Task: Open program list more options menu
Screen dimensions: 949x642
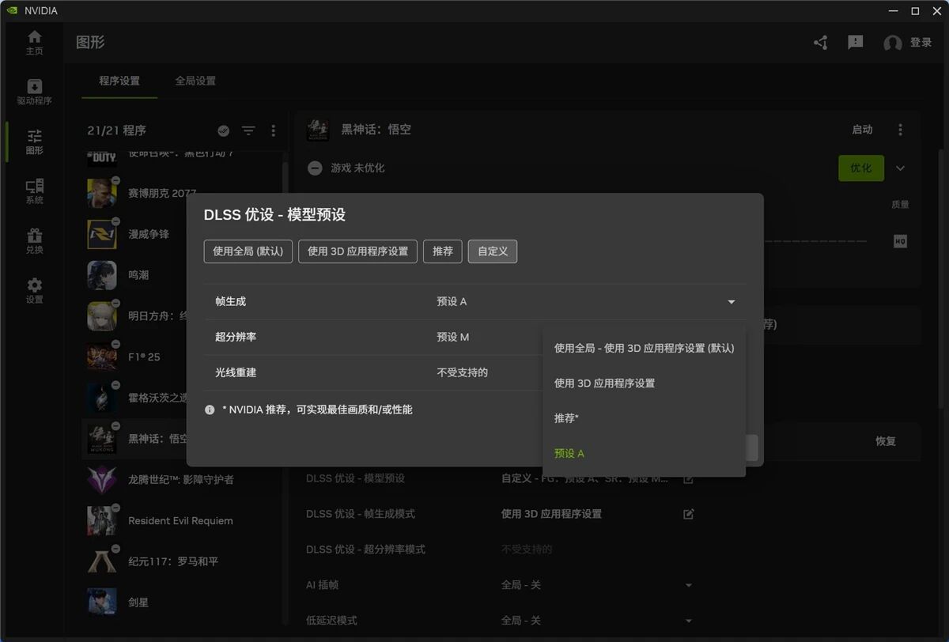Action: click(274, 130)
